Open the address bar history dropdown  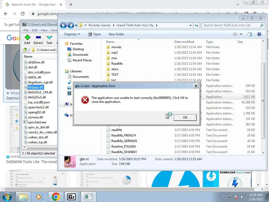click(190, 25)
